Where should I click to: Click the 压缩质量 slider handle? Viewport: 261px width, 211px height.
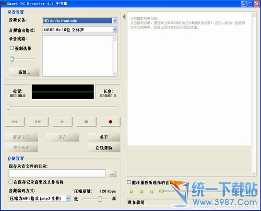click(100, 199)
